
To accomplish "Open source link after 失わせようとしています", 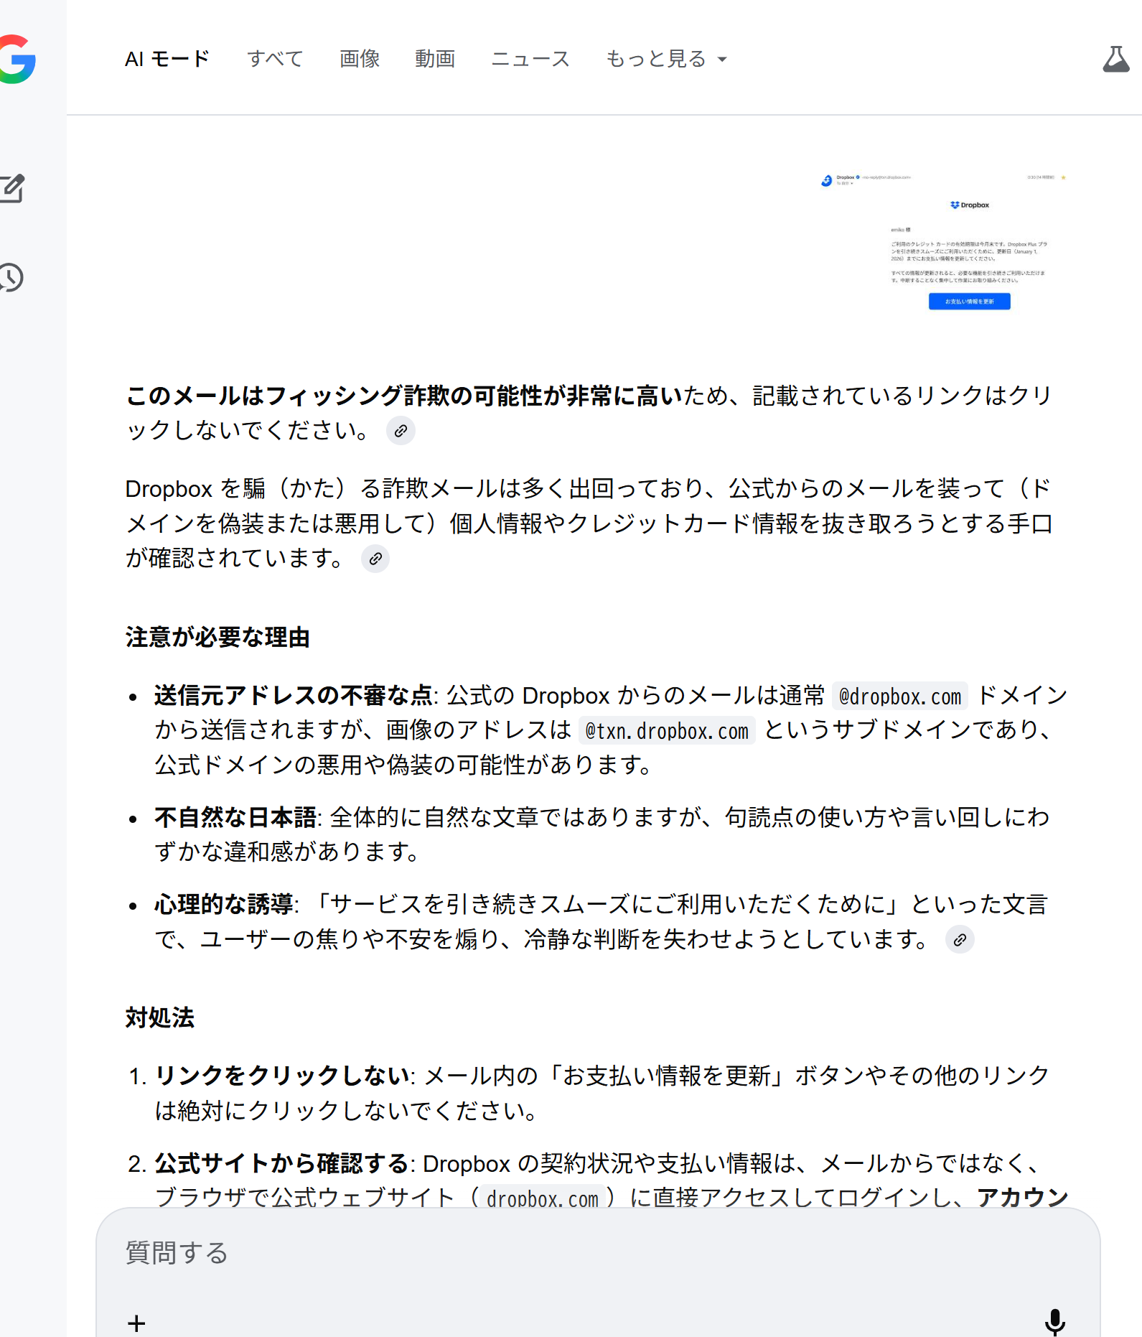I will click(960, 939).
